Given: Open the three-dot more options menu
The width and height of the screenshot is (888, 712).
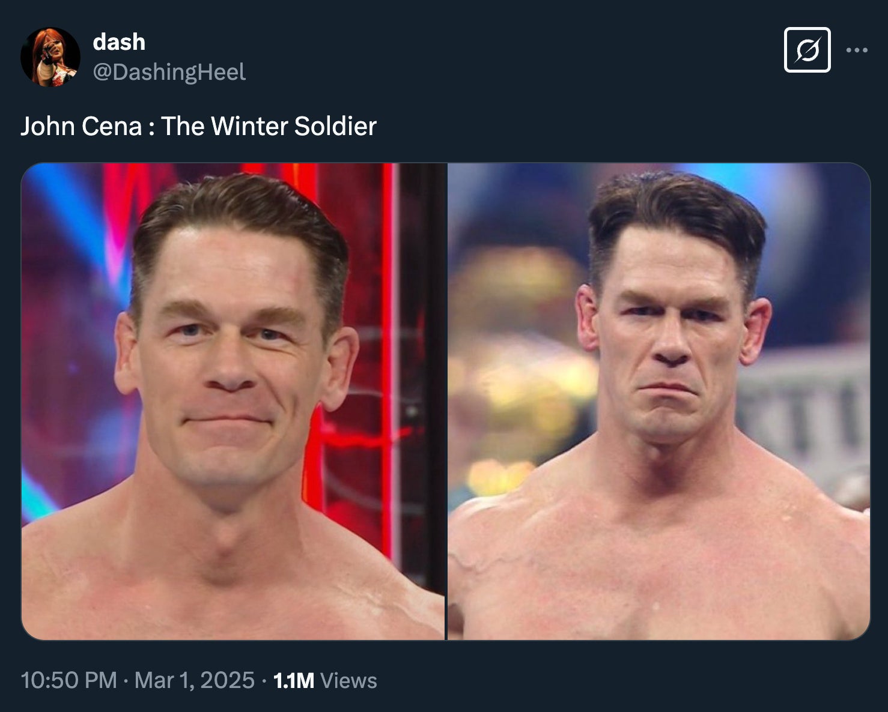Looking at the screenshot, I should click(x=856, y=50).
